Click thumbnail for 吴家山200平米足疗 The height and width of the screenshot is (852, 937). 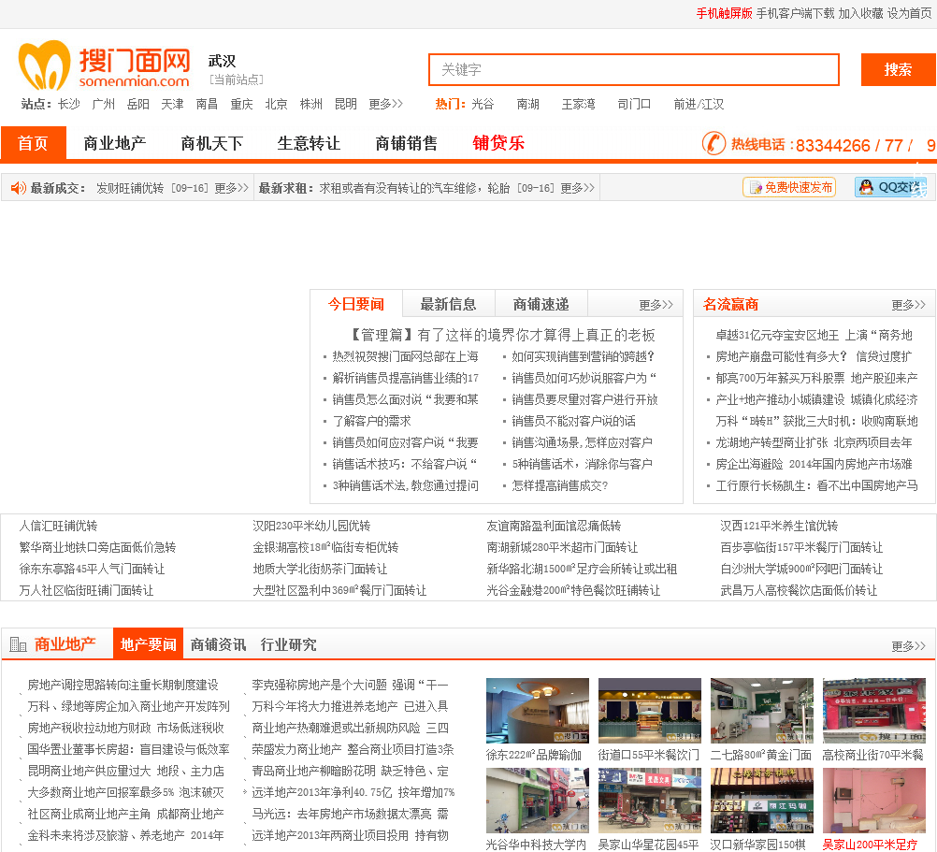pos(874,801)
